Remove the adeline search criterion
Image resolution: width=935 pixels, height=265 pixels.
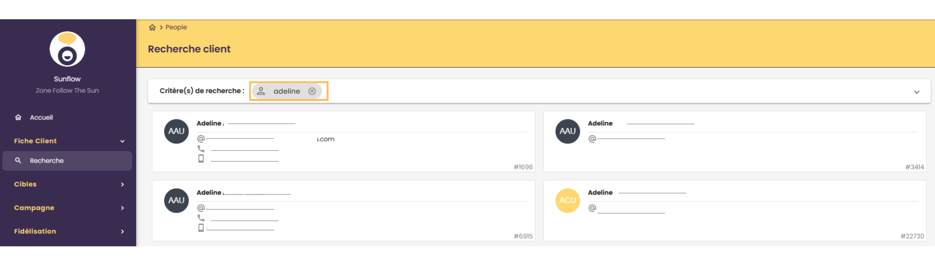pyautogui.click(x=312, y=91)
